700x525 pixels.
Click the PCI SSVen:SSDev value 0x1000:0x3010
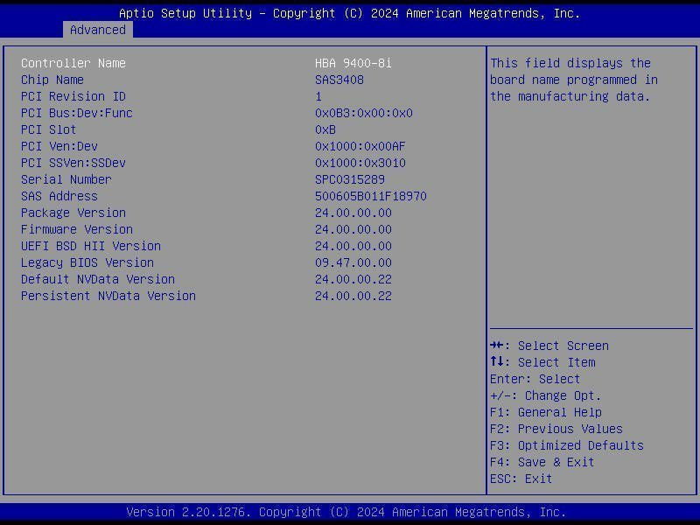pyautogui.click(x=360, y=163)
